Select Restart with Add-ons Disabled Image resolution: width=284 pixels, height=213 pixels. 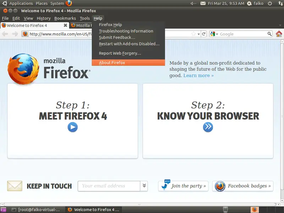coord(129,44)
